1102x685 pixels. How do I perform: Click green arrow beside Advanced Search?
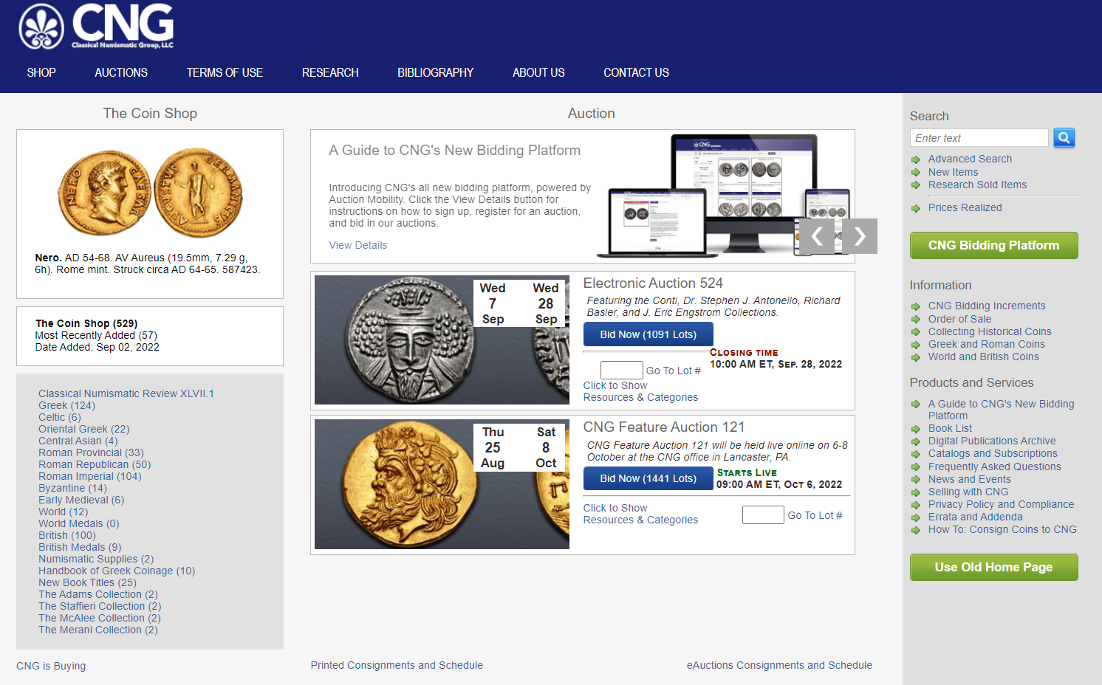pyautogui.click(x=916, y=159)
